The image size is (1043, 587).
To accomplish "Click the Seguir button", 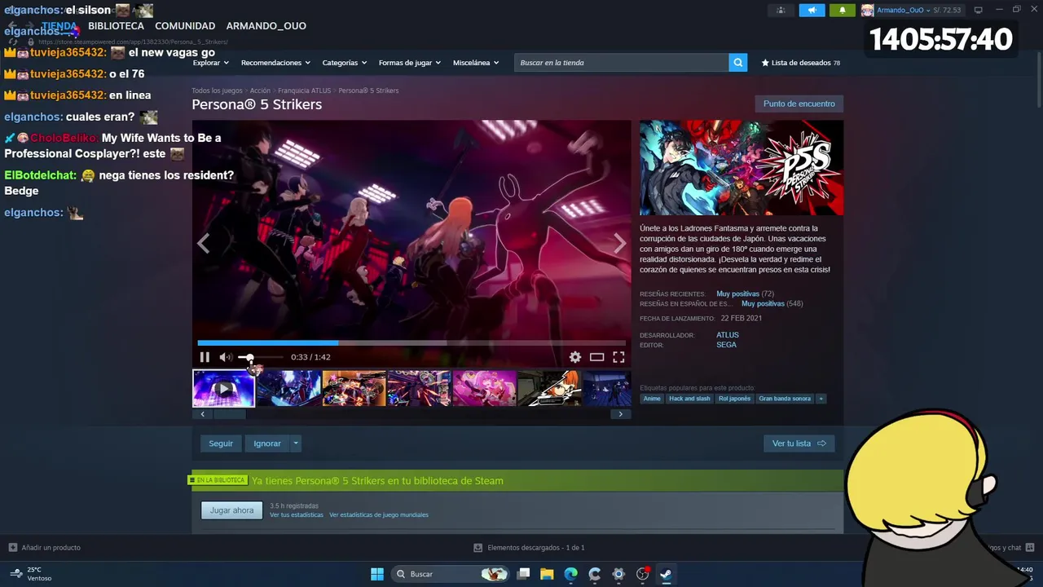I will pos(221,444).
